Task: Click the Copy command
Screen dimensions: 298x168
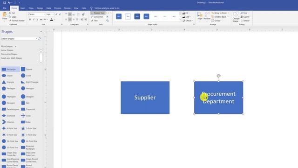Action: 13,17
